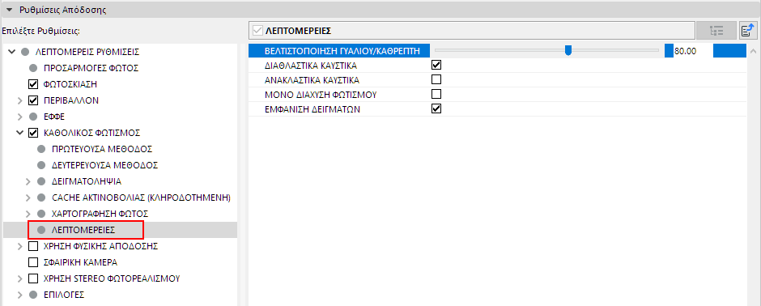
Task: Uncheck the ΚΑΘΟΛΙΚΟΣ ΦΩΤΙΣΜΟΣ checkbox
Action: click(x=33, y=133)
